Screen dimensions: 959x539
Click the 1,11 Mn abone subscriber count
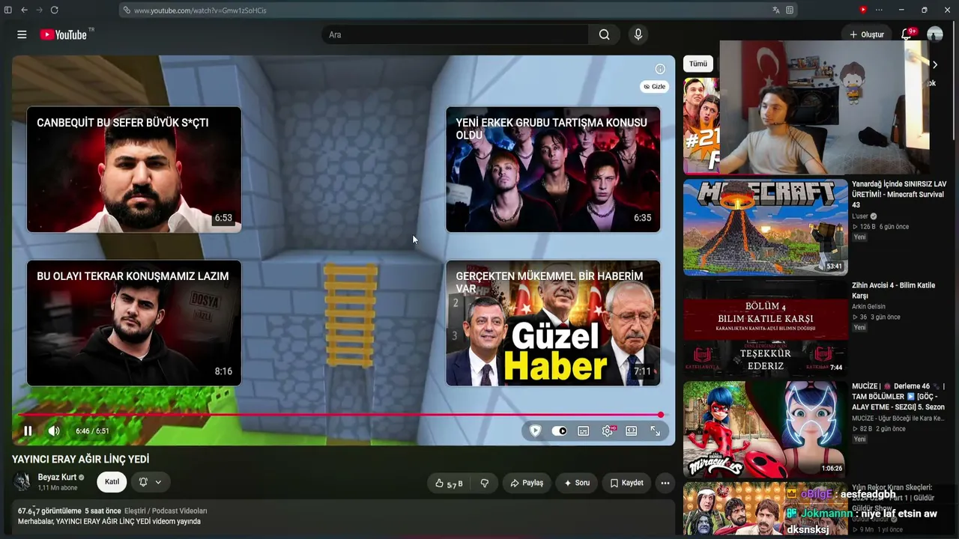pos(58,488)
